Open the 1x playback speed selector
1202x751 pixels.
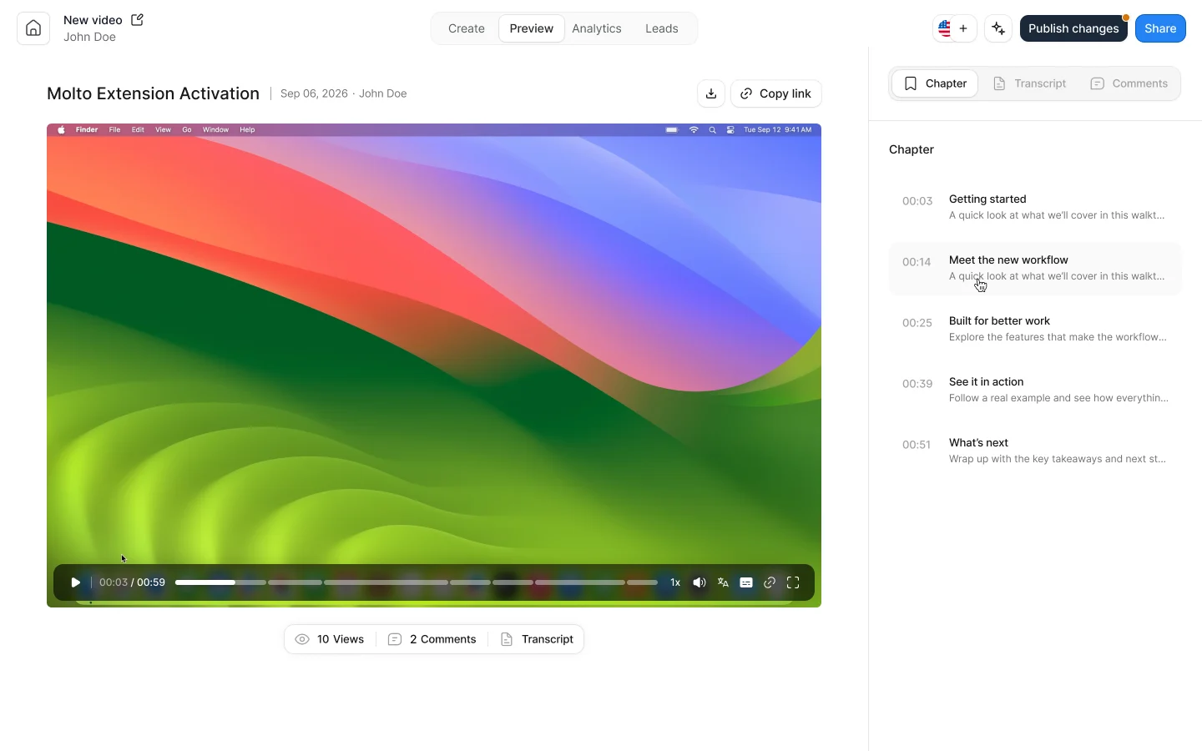(675, 582)
